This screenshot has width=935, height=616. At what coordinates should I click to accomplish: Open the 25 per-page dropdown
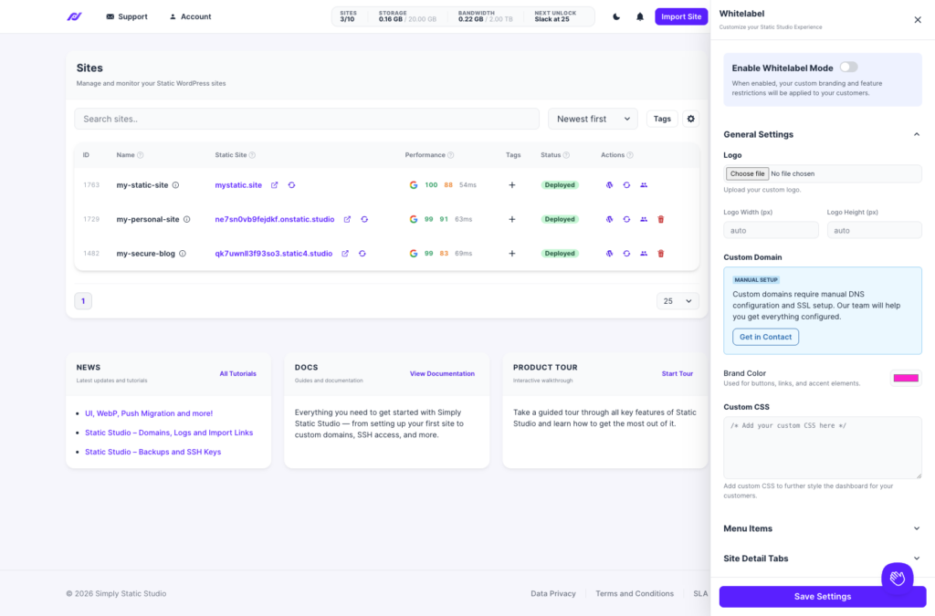click(678, 301)
